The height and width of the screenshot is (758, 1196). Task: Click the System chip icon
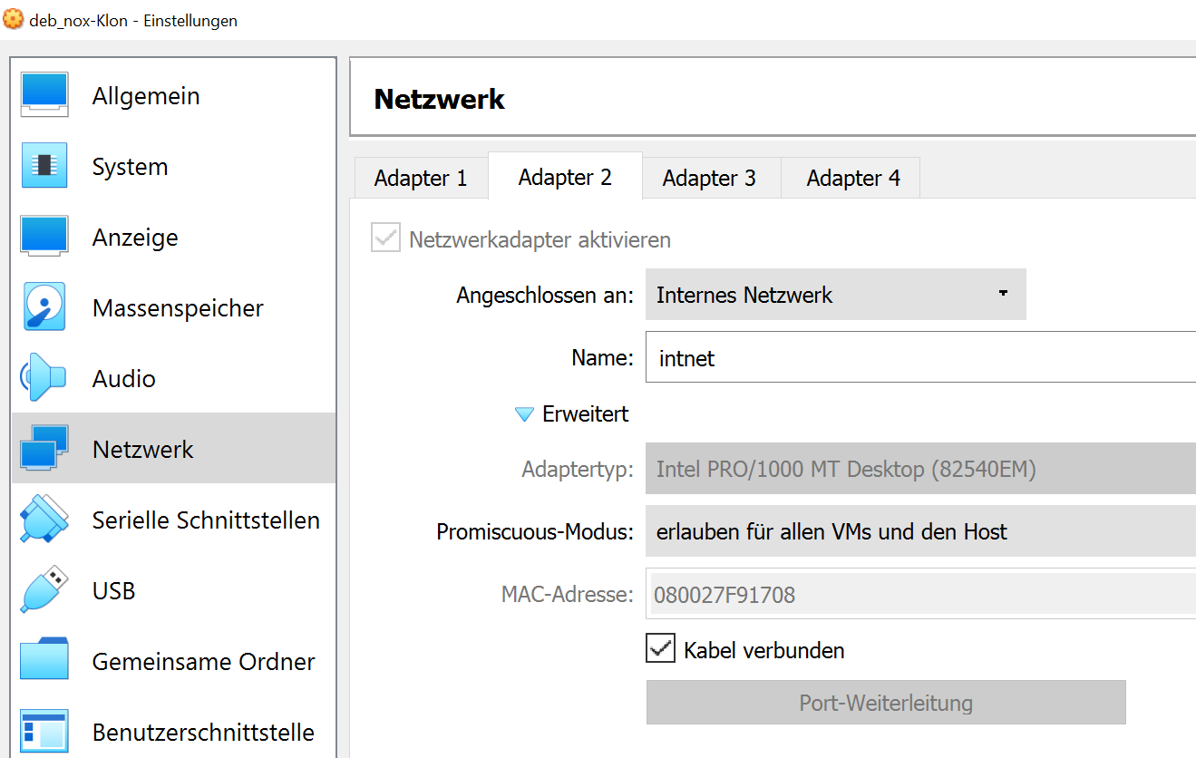click(44, 166)
